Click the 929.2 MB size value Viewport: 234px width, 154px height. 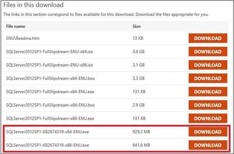[141, 132]
